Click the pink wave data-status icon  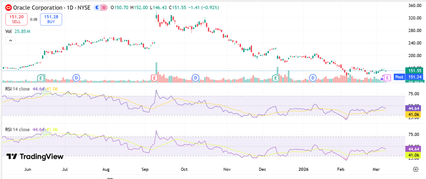[x=103, y=7]
